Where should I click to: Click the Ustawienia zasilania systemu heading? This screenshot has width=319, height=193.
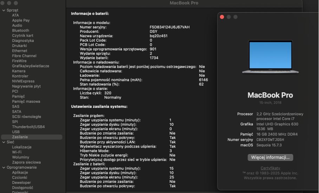pyautogui.click(x=99, y=106)
